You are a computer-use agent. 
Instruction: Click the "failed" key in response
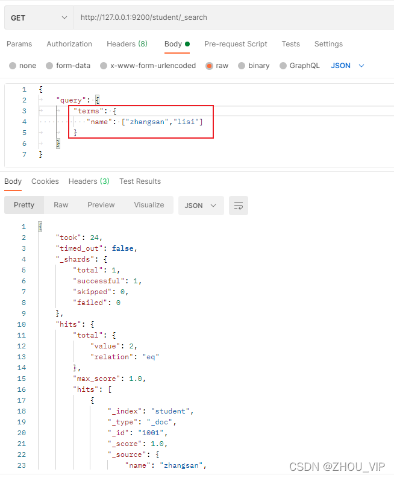click(90, 303)
